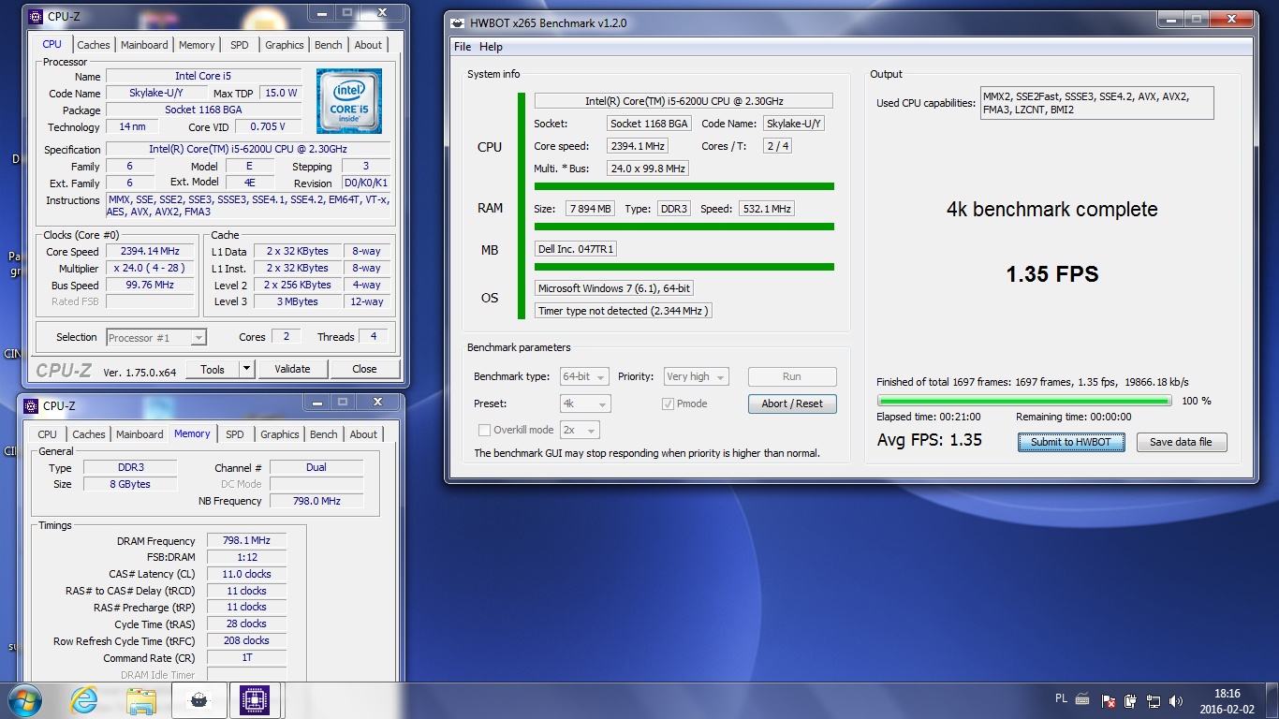Toggle the Pmode checkbox
The width and height of the screenshot is (1279, 719).
click(668, 404)
